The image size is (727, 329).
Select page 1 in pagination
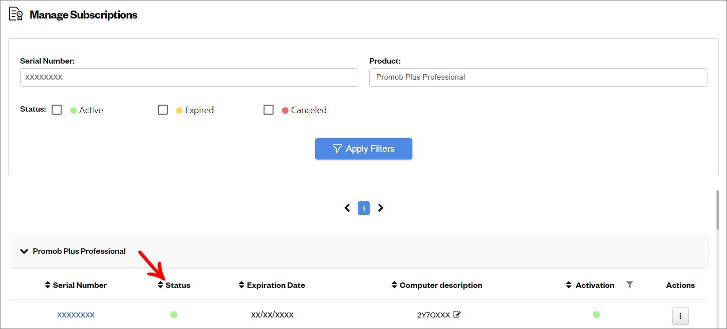[x=364, y=208]
